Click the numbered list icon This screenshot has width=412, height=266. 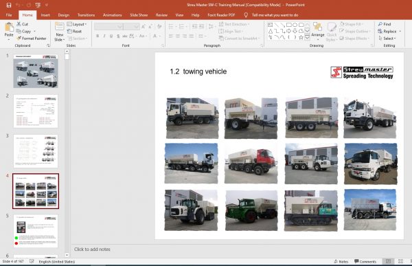point(181,26)
